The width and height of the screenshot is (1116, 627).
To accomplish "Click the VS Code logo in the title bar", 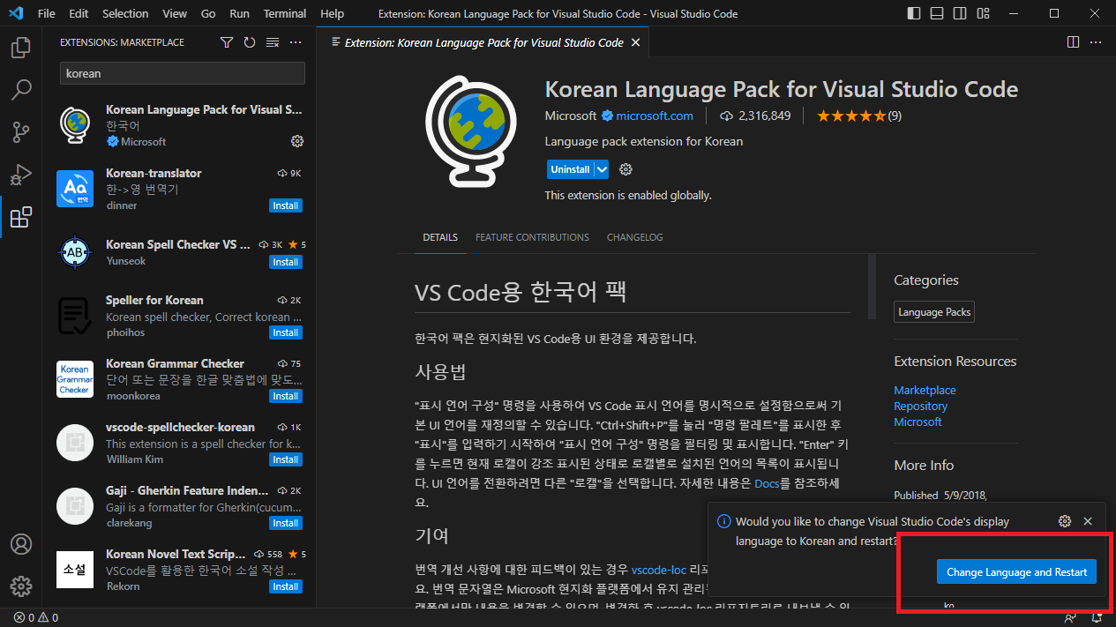I will [15, 13].
